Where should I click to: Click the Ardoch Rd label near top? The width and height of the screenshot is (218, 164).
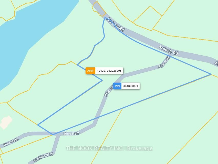(115, 24)
